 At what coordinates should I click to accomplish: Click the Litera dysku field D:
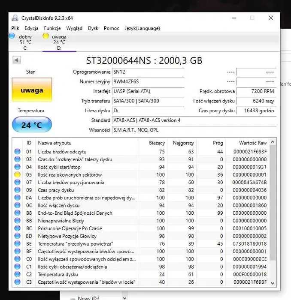coord(148,111)
